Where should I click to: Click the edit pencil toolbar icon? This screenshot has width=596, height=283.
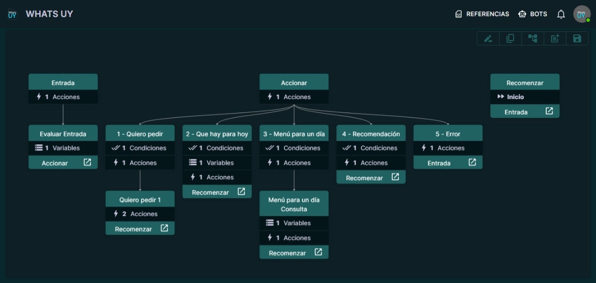click(488, 39)
